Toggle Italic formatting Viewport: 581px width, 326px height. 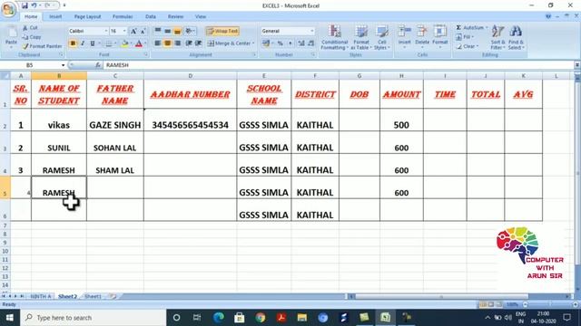click(83, 43)
